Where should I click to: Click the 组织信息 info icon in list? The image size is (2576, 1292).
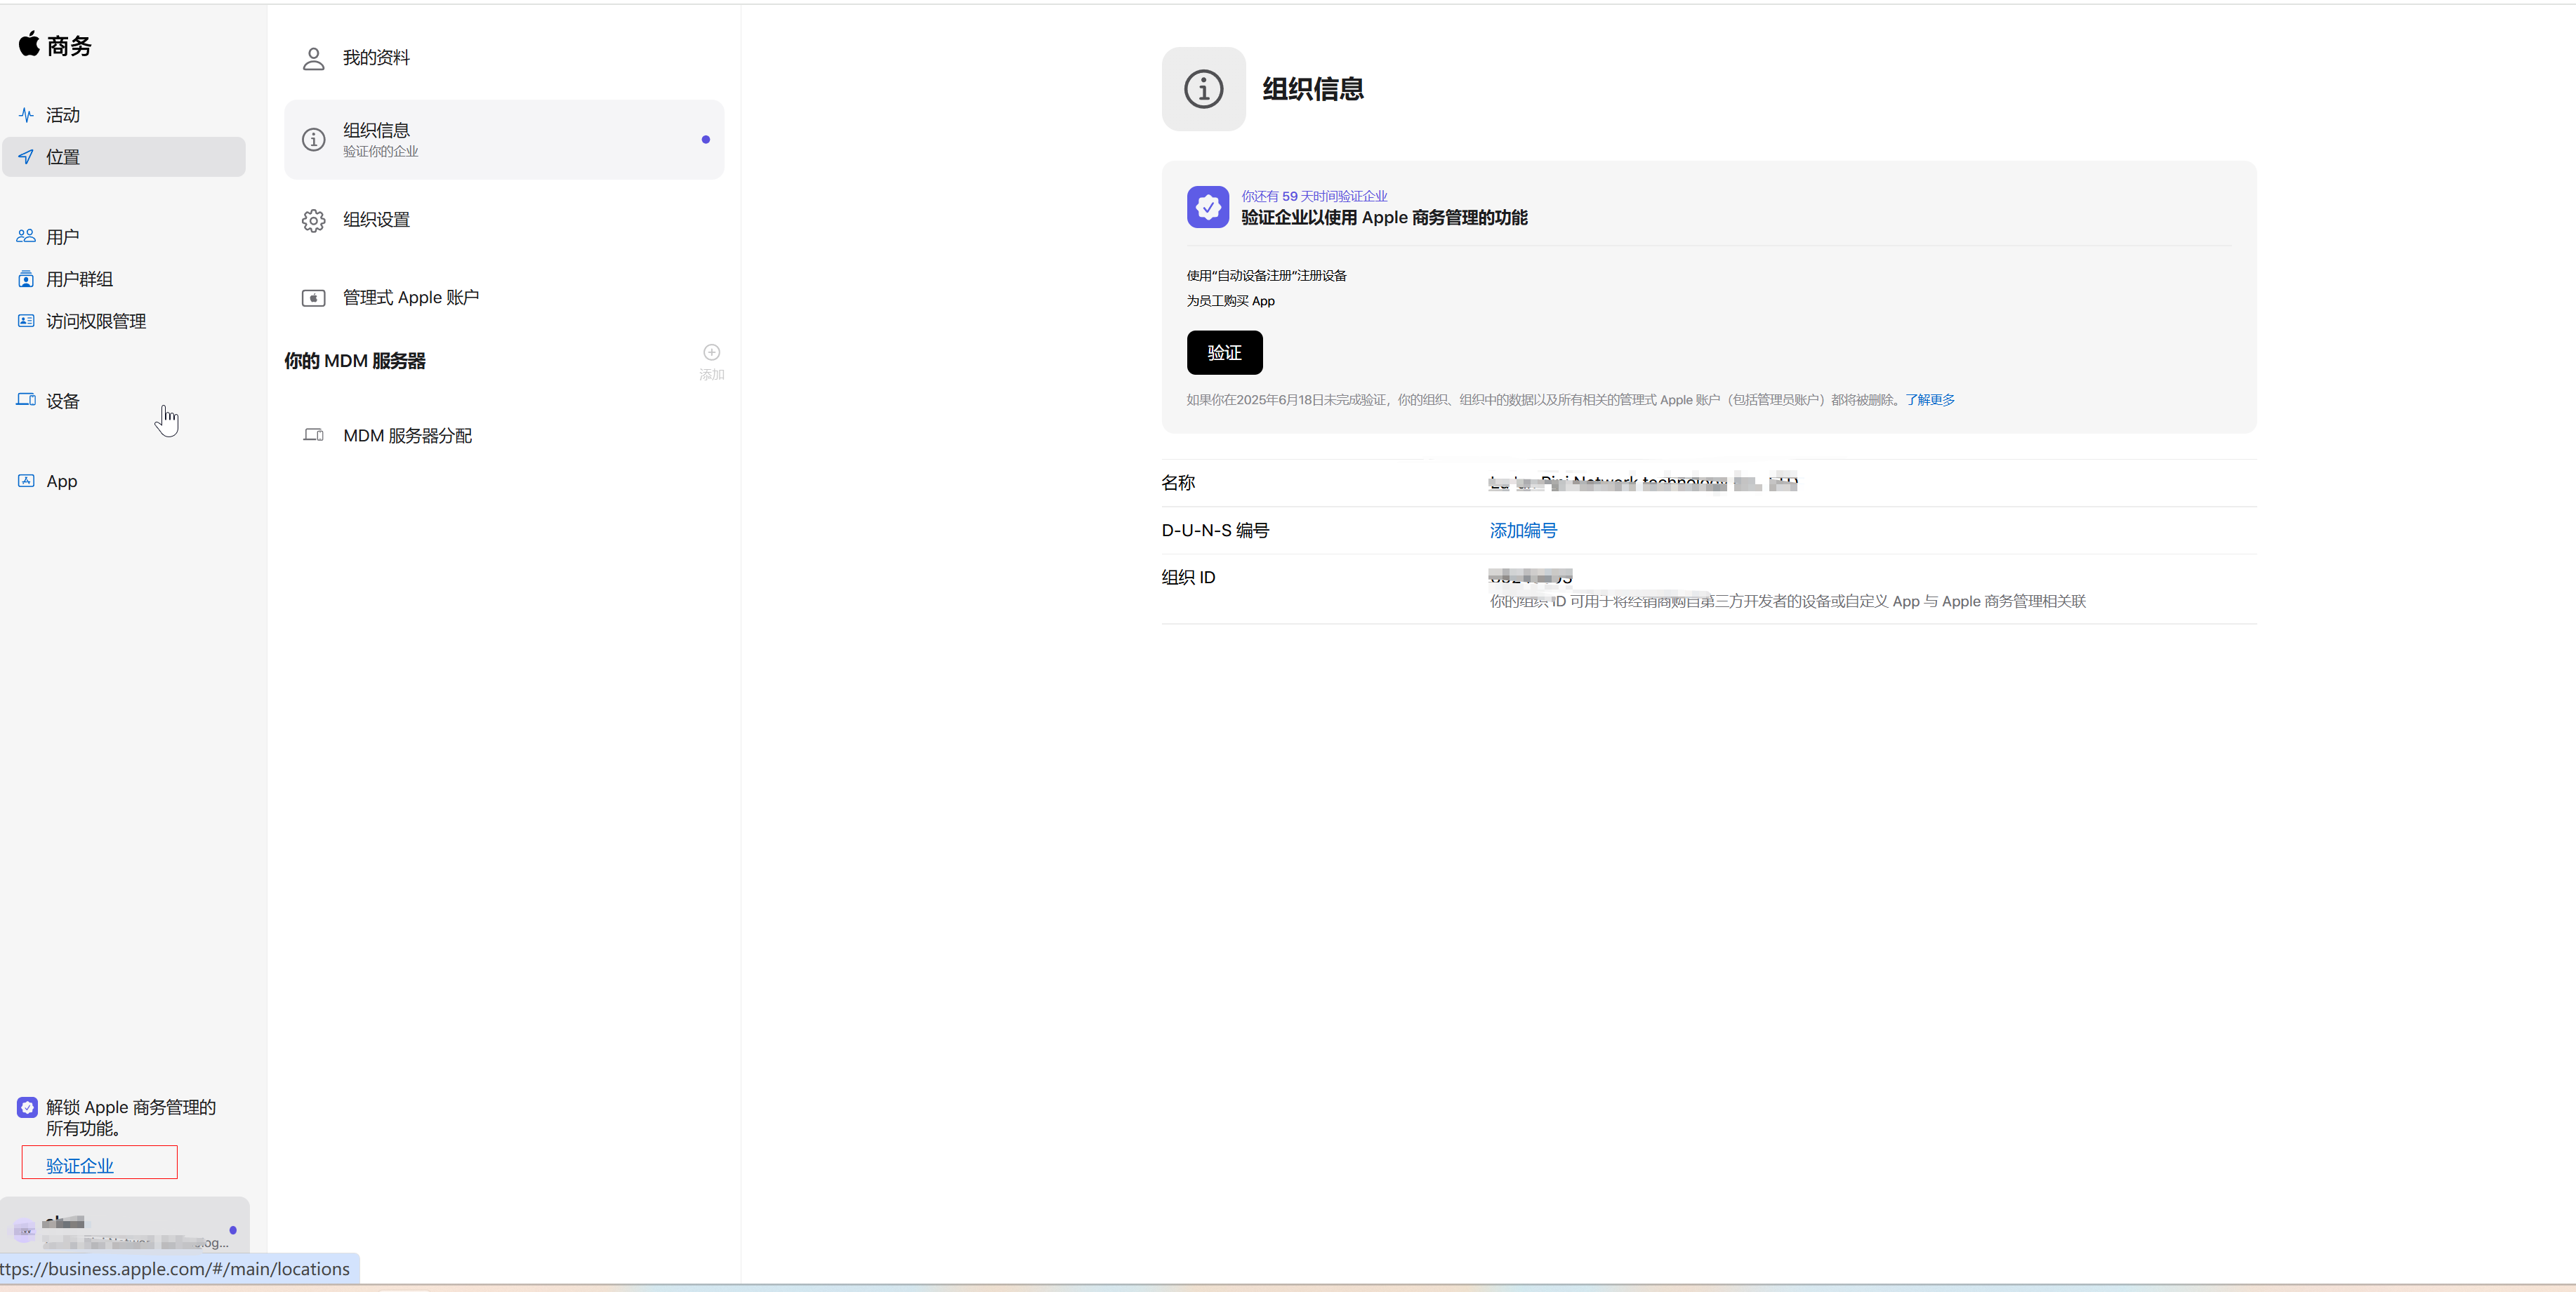pyautogui.click(x=314, y=140)
